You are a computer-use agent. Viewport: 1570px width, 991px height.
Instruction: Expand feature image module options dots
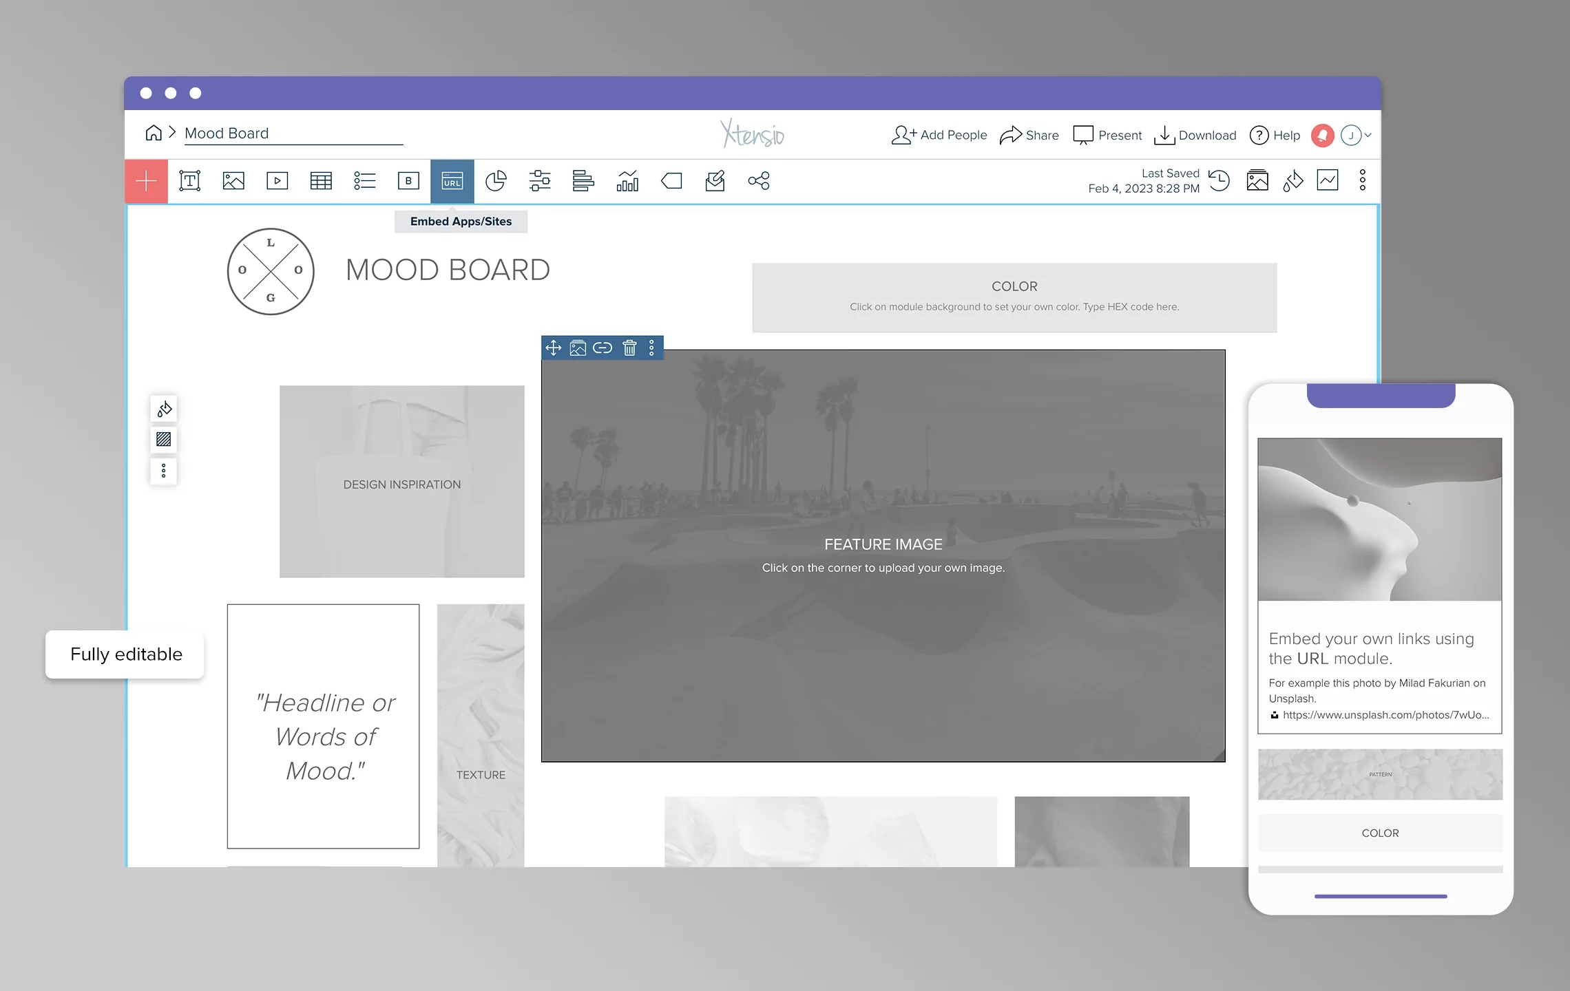(651, 348)
